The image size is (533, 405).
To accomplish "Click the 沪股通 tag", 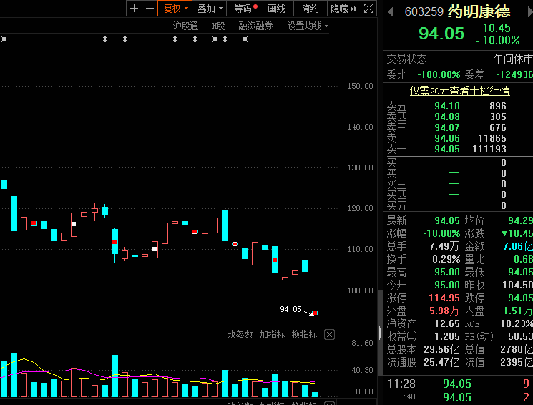I will click(x=185, y=26).
